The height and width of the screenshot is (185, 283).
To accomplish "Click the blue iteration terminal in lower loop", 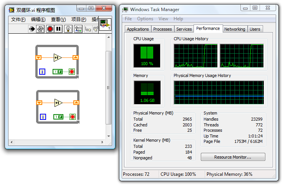I will point(43,117).
